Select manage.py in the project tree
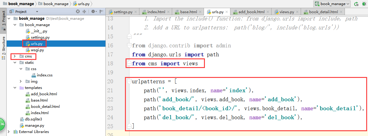 pos(32,126)
